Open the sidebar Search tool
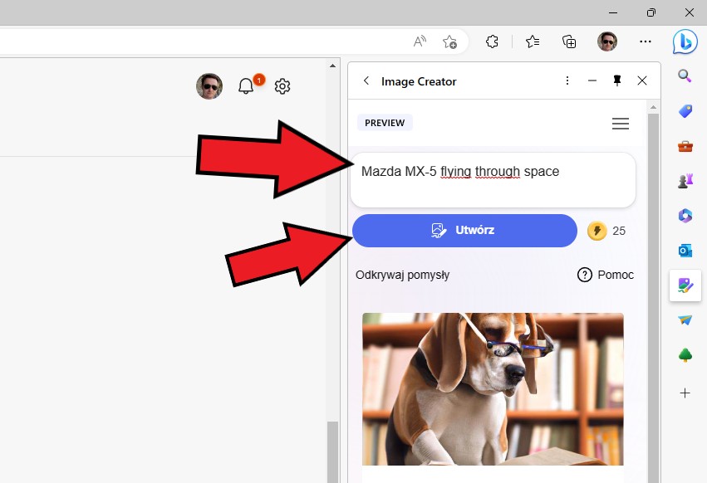Viewport: 707px width, 483px height. pyautogui.click(x=685, y=76)
